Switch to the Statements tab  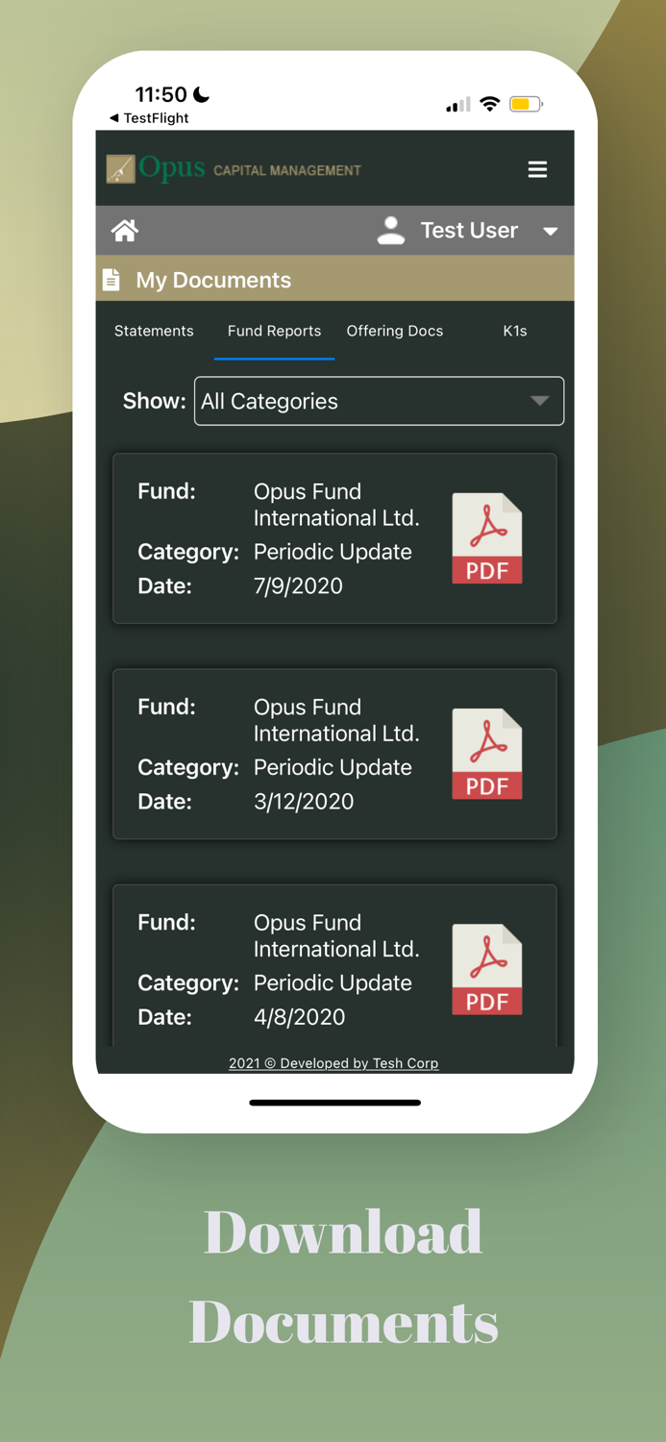tap(154, 331)
